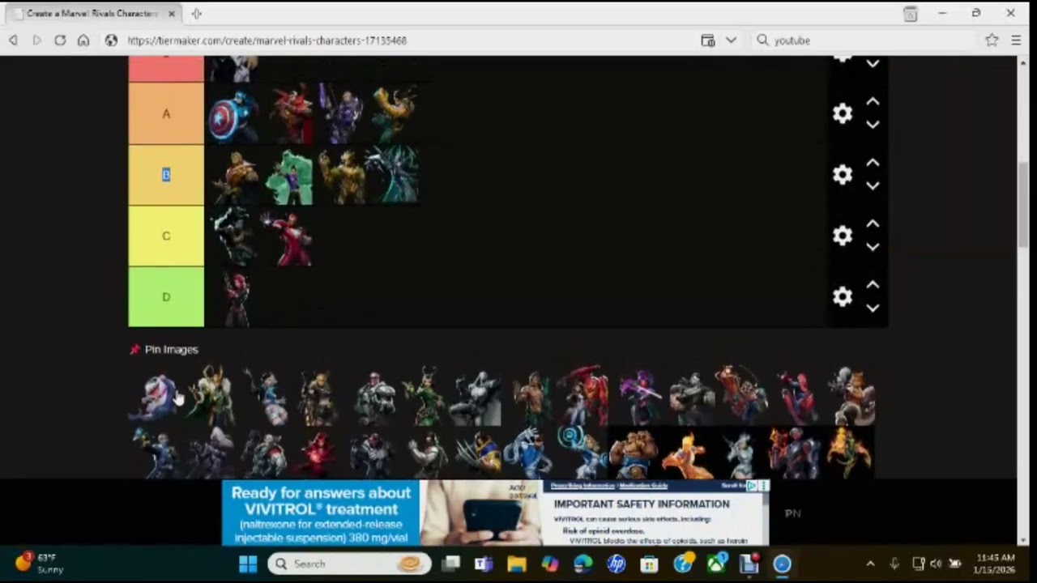Show hidden system tray icons

pos(870,564)
